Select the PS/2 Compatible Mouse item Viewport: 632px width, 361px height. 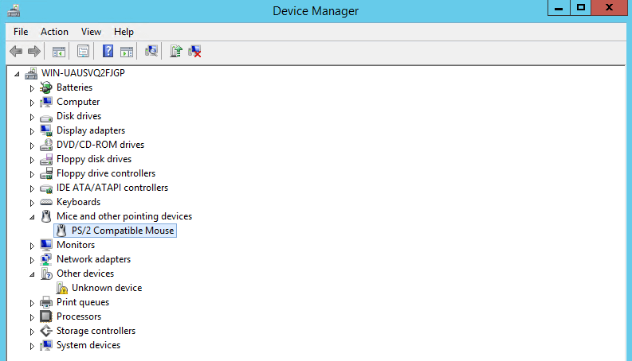[122, 231]
